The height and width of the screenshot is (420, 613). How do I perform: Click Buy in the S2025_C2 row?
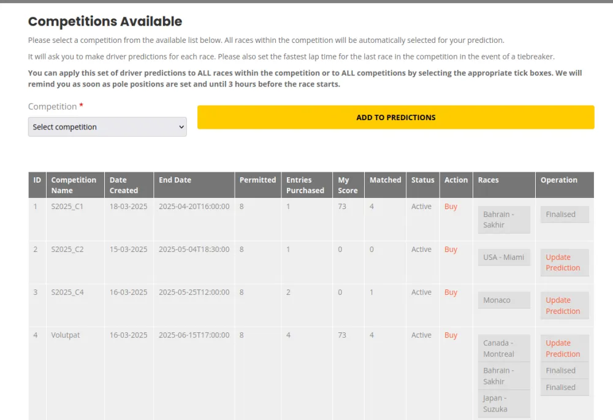tap(451, 250)
